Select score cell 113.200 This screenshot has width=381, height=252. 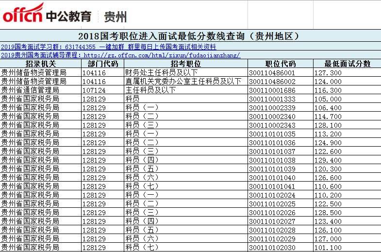[x=347, y=134]
